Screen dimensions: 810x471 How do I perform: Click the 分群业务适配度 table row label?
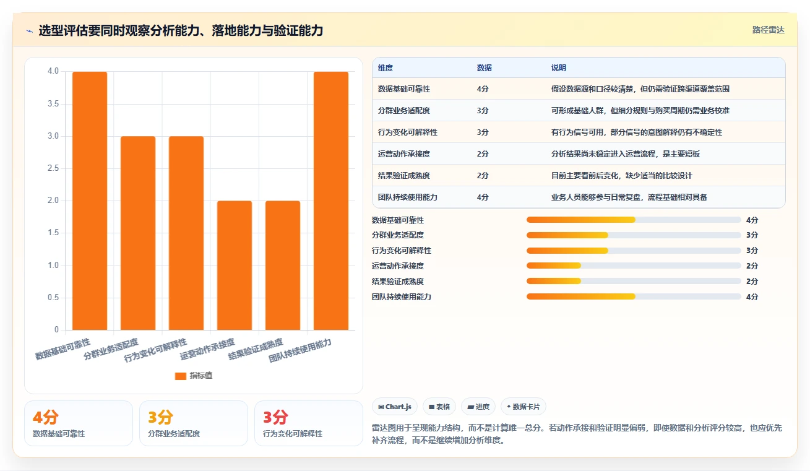pyautogui.click(x=404, y=111)
